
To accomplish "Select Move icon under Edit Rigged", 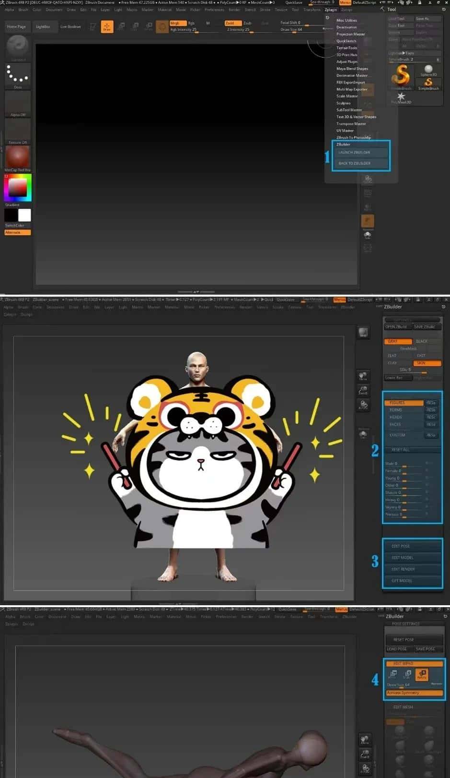I will (x=392, y=674).
